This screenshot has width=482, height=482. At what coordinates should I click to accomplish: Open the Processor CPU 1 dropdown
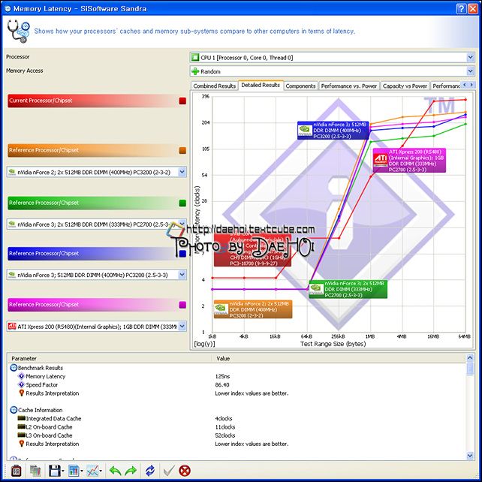tap(470, 58)
